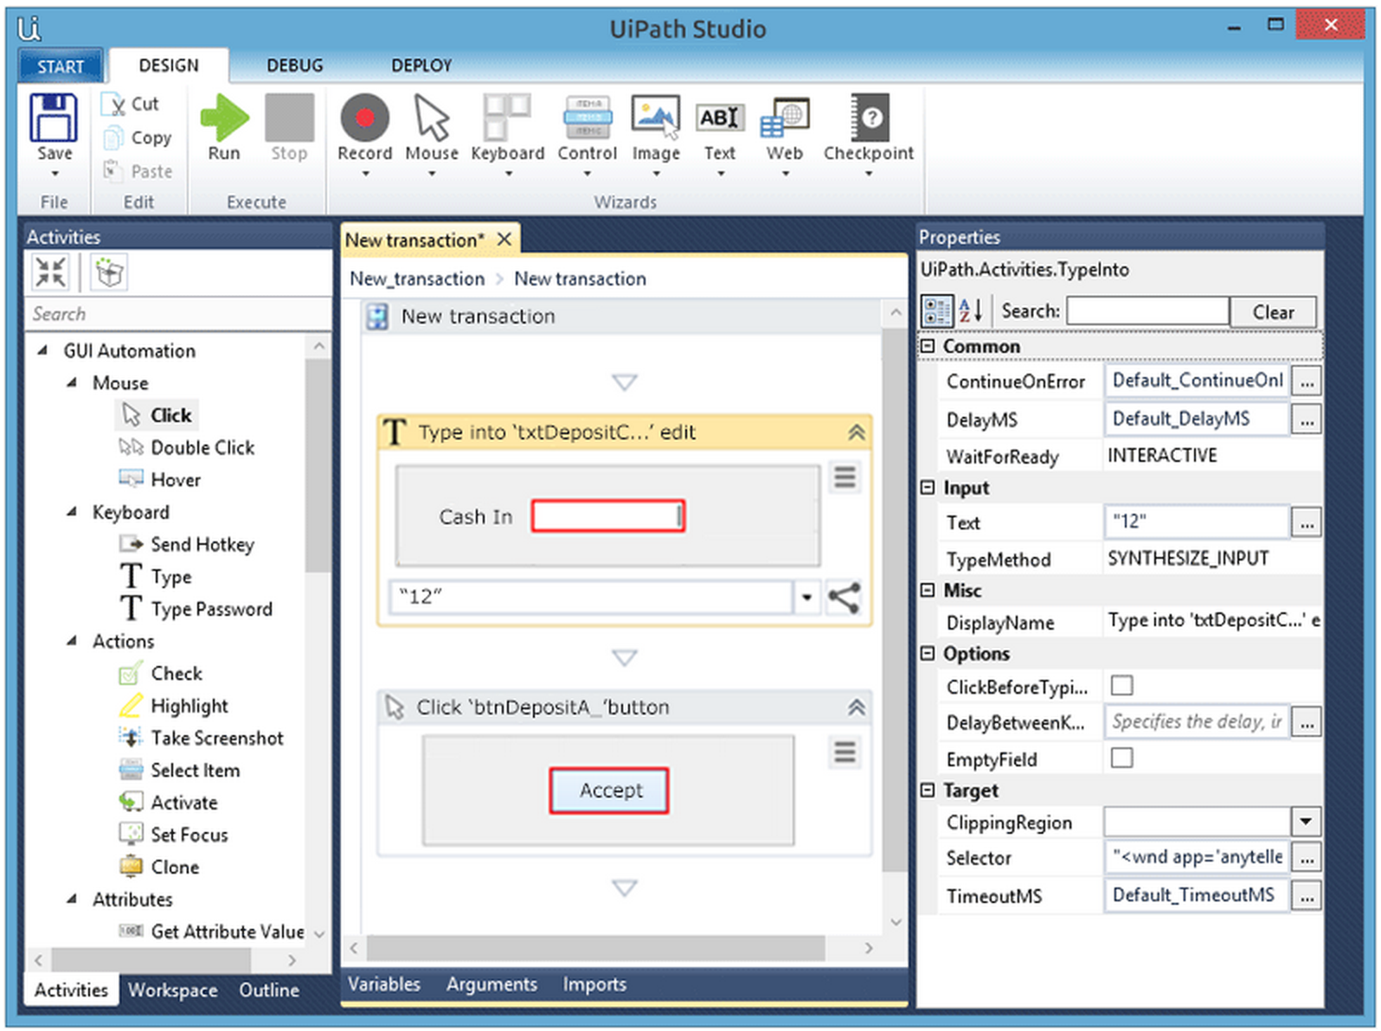Cut the selection with the scissors icon
Image resolution: width=1381 pixels, height=1031 pixels.
114,105
